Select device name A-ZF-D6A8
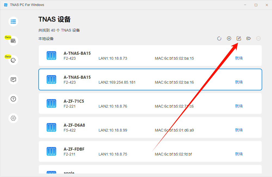The width and height of the screenshot is (272, 177). (75, 125)
